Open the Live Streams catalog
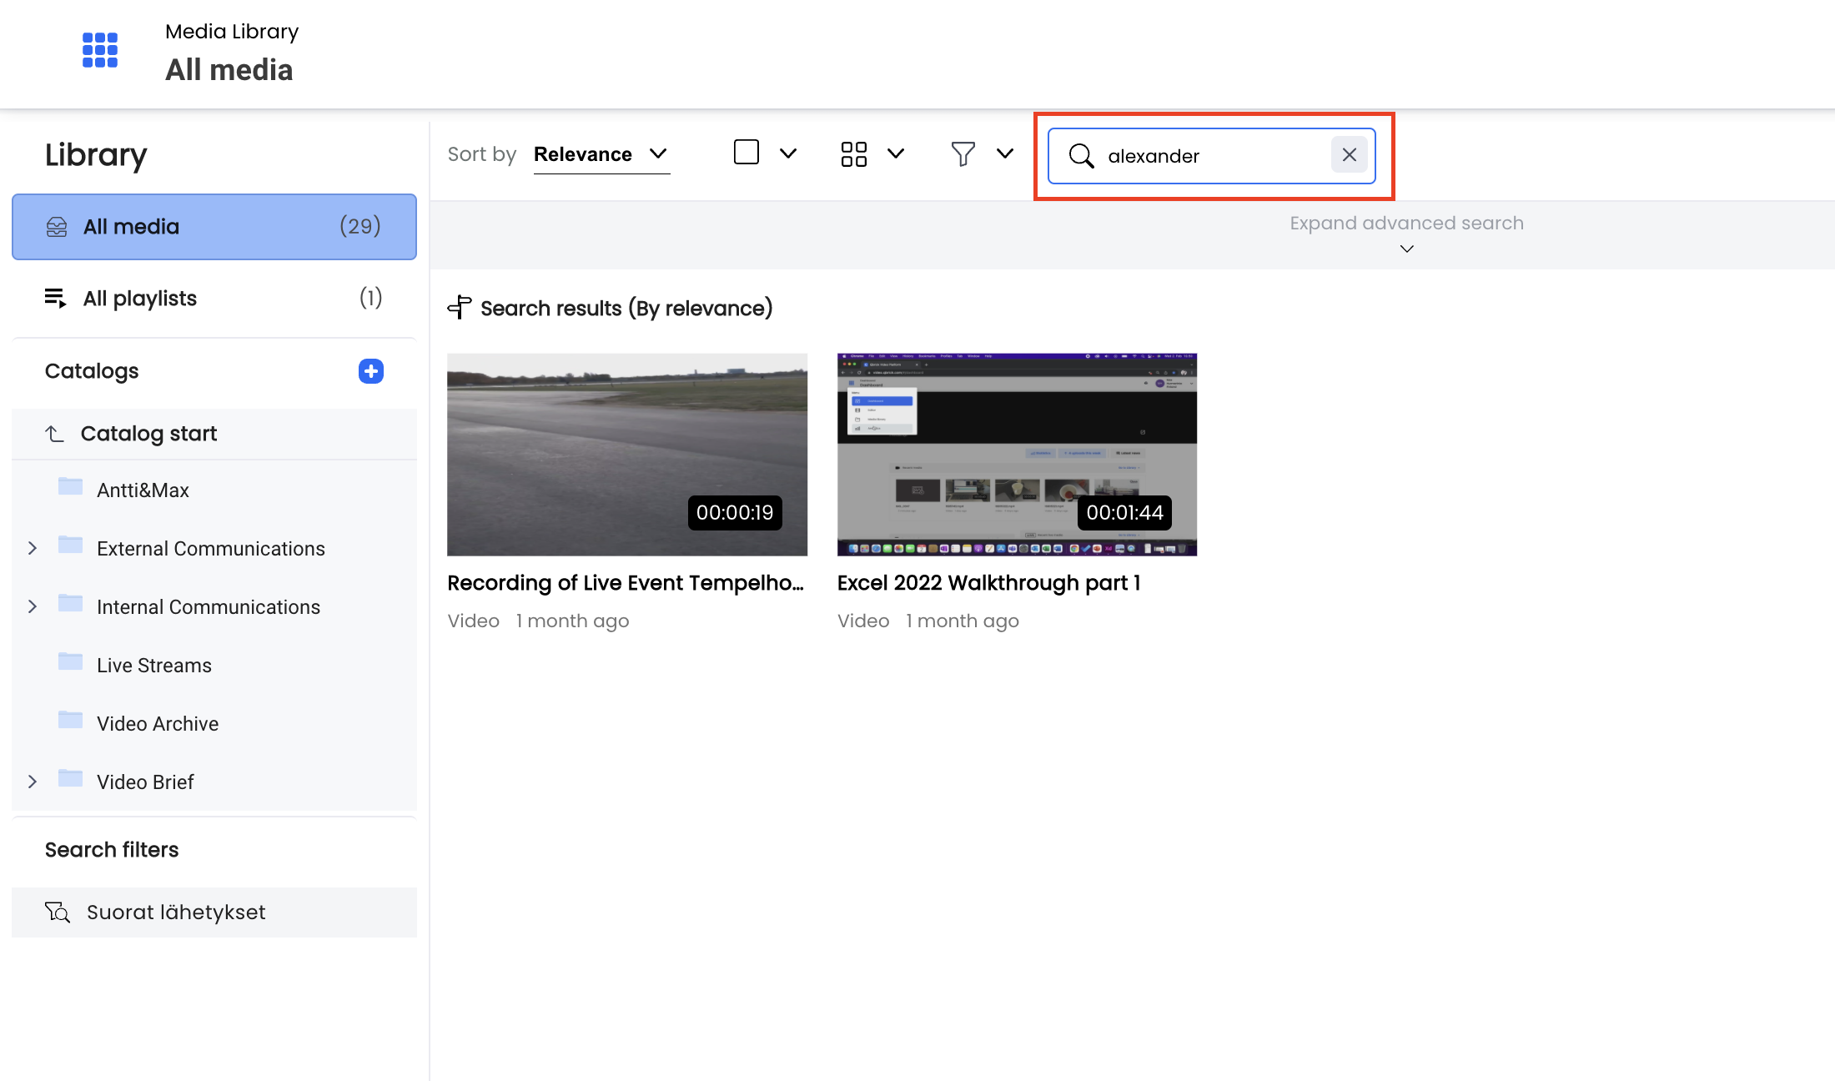The width and height of the screenshot is (1835, 1081). click(x=154, y=666)
